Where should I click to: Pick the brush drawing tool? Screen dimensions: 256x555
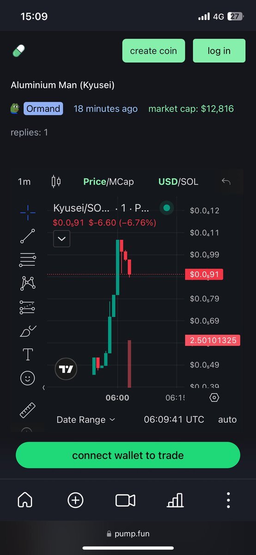[x=28, y=331]
